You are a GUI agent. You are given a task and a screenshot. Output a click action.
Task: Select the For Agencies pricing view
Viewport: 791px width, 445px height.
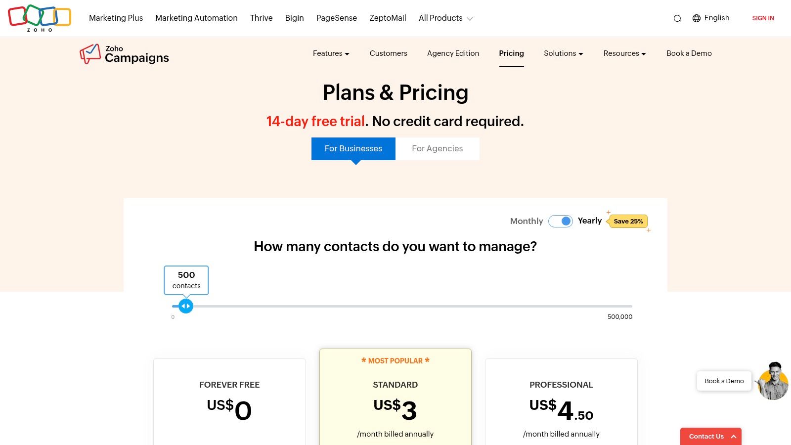pyautogui.click(x=438, y=148)
